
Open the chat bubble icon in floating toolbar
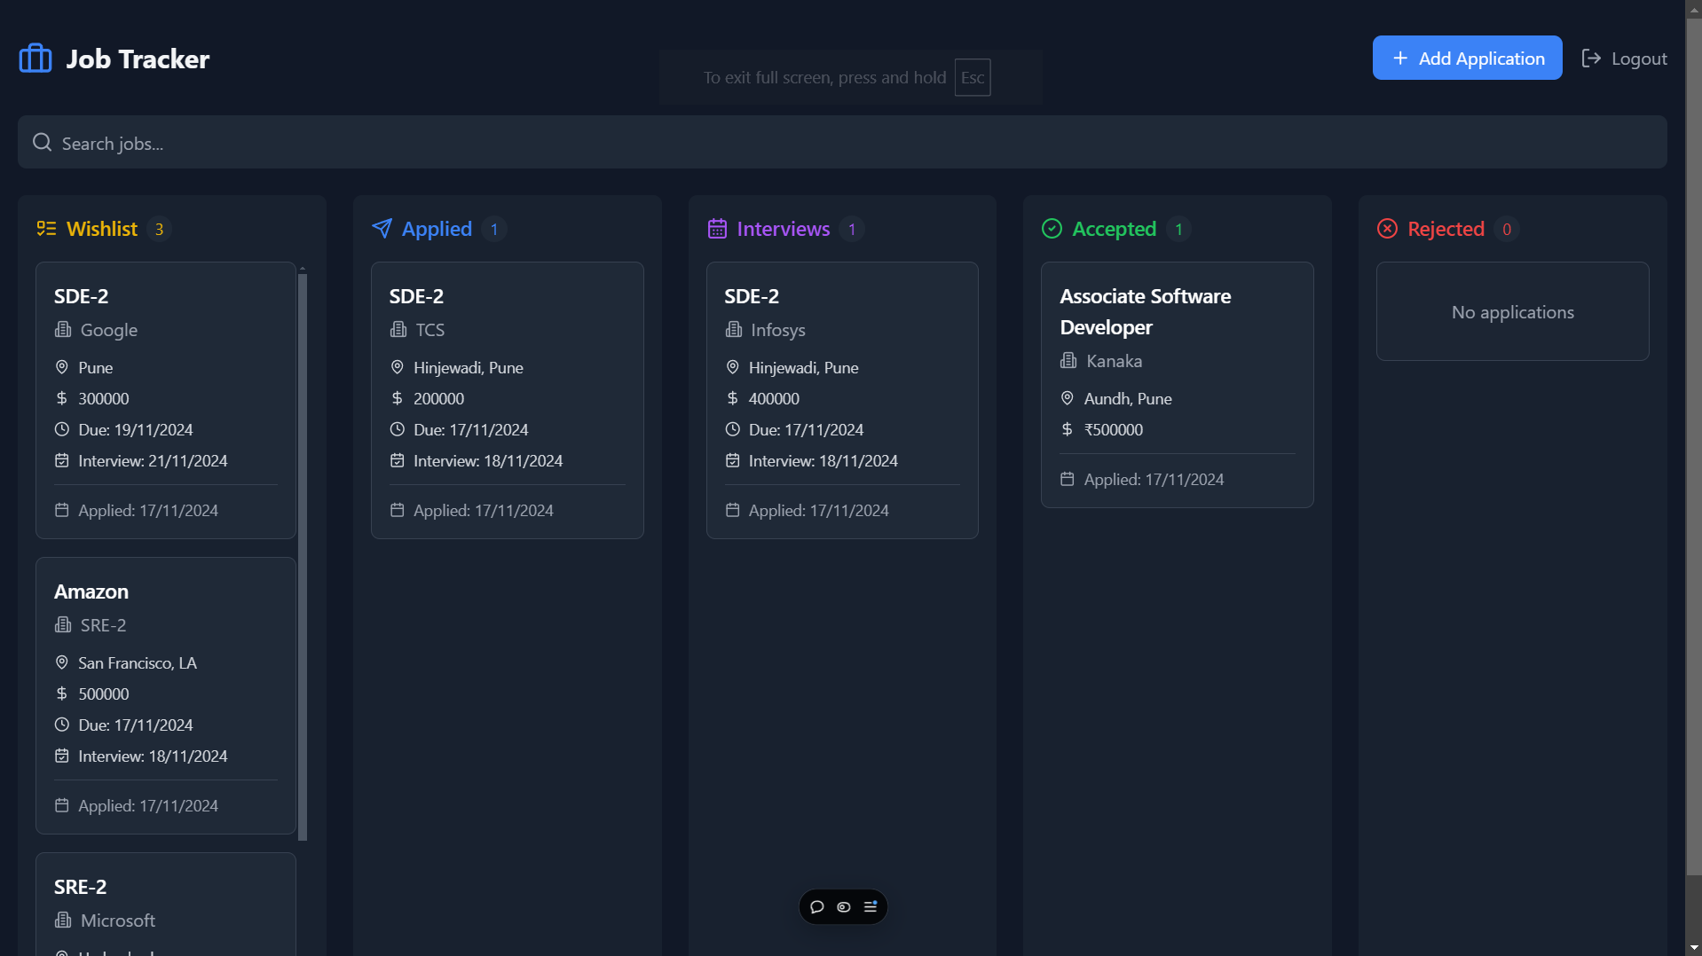tap(816, 906)
